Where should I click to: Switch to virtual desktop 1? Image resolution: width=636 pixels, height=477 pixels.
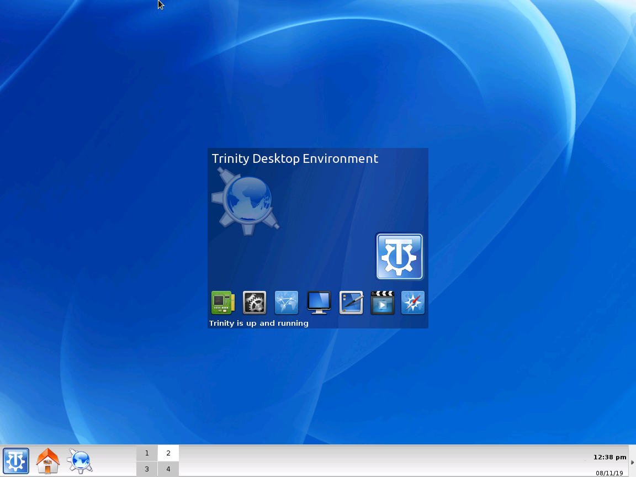coord(147,453)
